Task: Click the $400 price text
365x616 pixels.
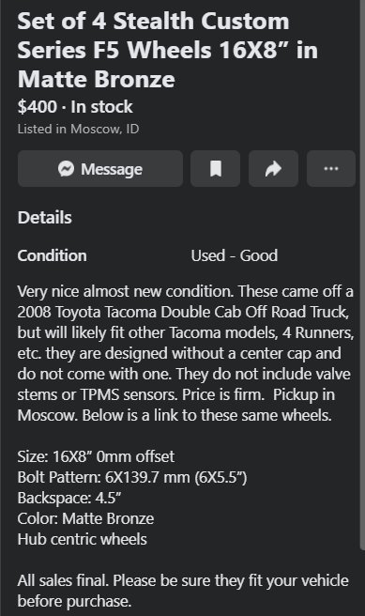Action: [37, 107]
